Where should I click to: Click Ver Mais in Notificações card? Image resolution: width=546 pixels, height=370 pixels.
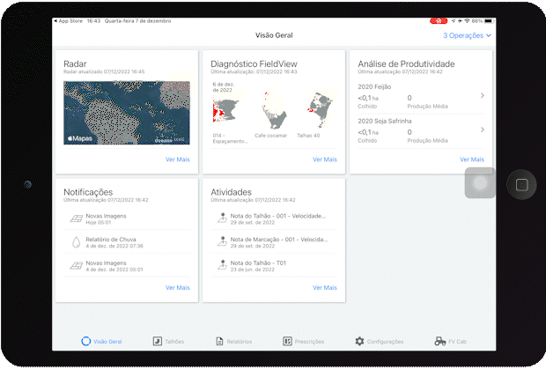(177, 287)
